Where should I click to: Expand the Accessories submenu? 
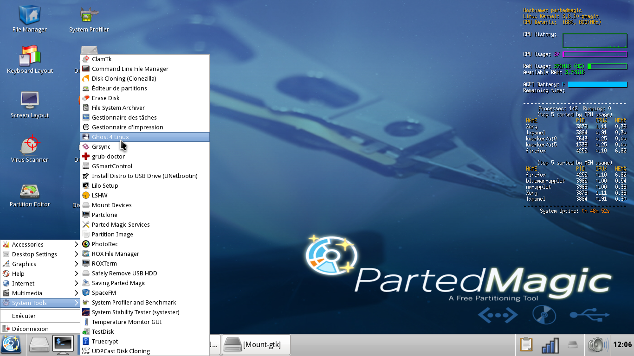40,244
